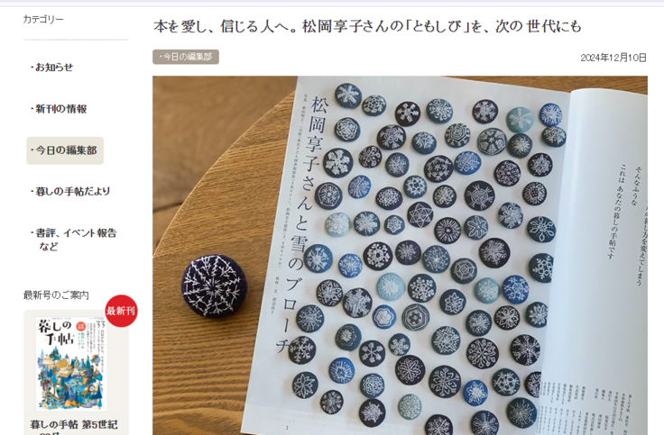
Task: Click vertical heading 松岡享子さんと雪のブローチ in photo
Action: pyautogui.click(x=304, y=224)
